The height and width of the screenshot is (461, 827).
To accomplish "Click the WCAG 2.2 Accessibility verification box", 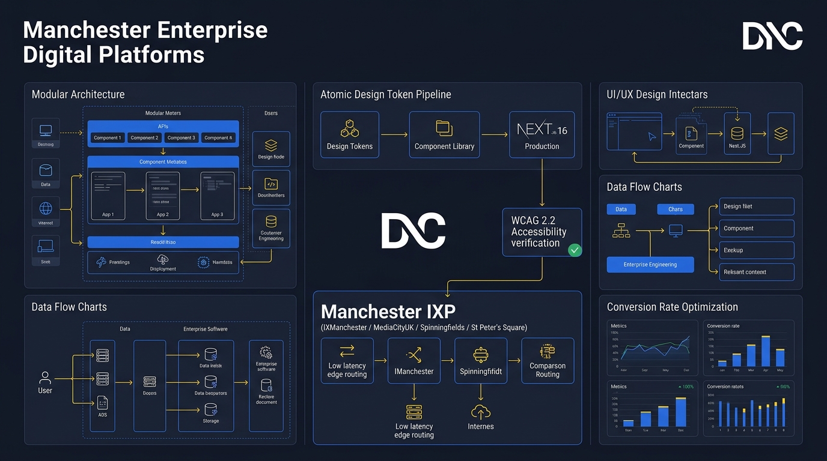I will tap(542, 232).
